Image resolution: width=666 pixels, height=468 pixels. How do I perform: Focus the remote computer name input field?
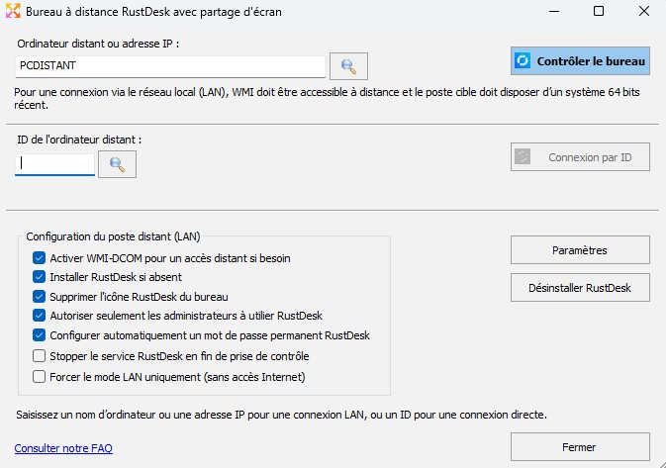pyautogui.click(x=170, y=66)
